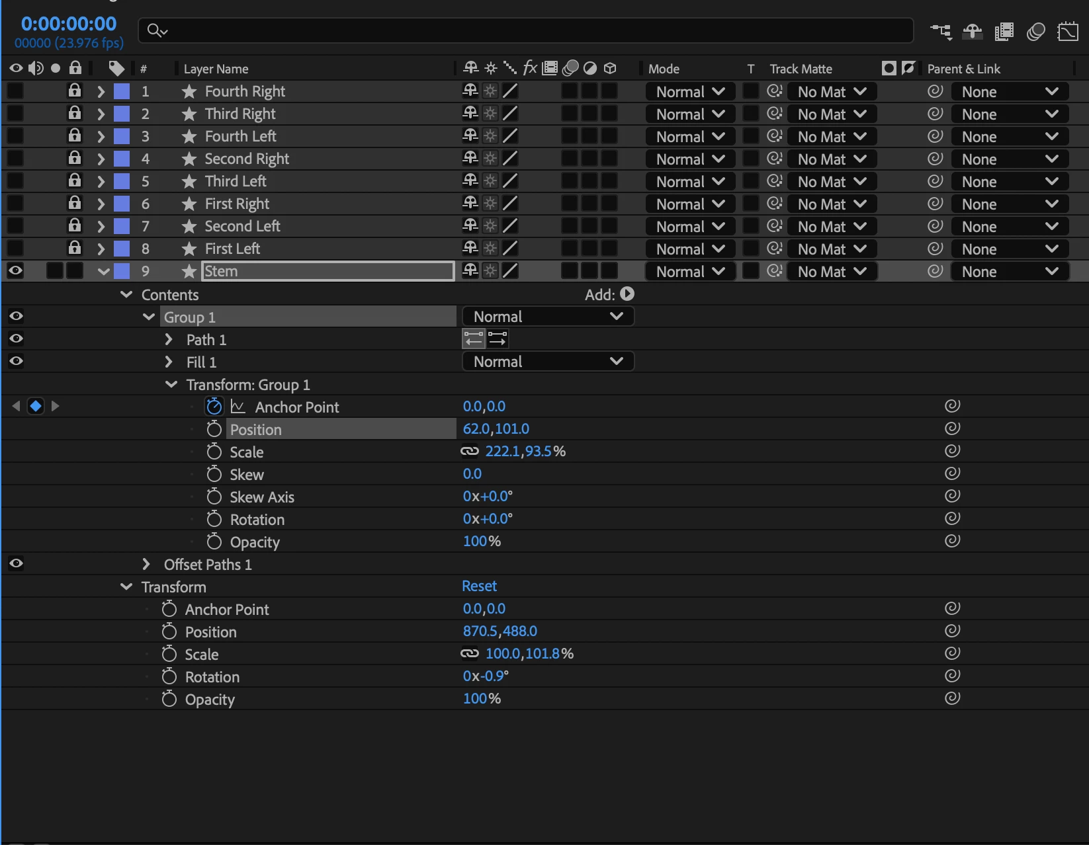Click the pick whip for Stem parent
The height and width of the screenshot is (845, 1089).
point(935,271)
